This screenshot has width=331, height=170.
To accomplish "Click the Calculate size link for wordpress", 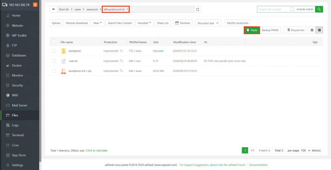I will coord(158,51).
